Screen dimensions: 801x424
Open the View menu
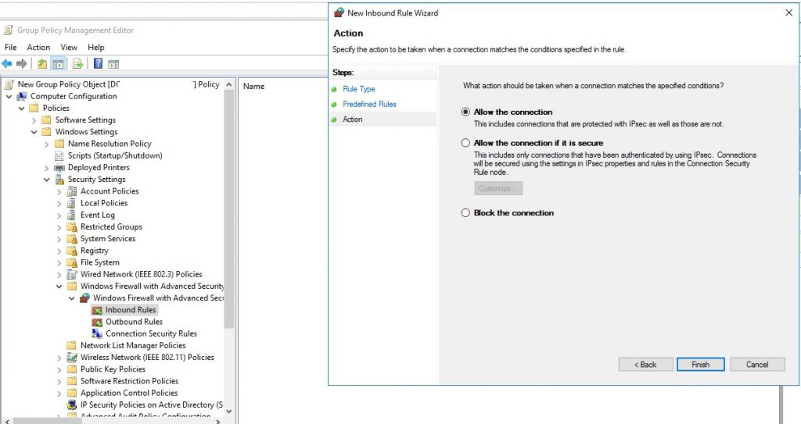pos(69,48)
